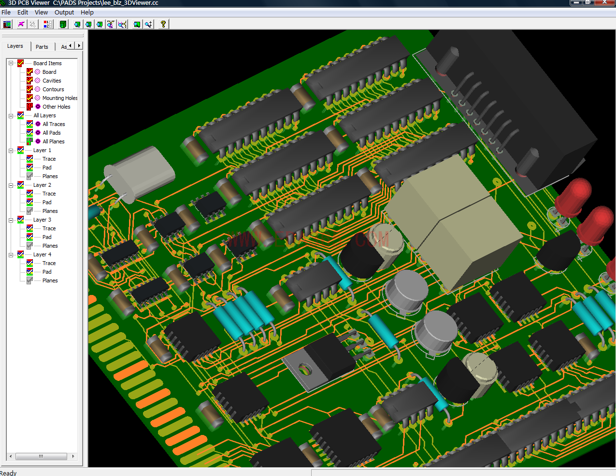Click the green 3D block P toolbar icon
616x476 pixels.
(x=63, y=24)
